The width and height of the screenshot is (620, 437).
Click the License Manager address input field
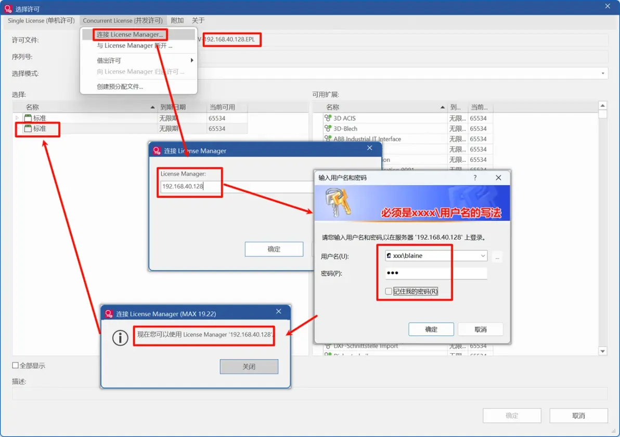(x=237, y=186)
